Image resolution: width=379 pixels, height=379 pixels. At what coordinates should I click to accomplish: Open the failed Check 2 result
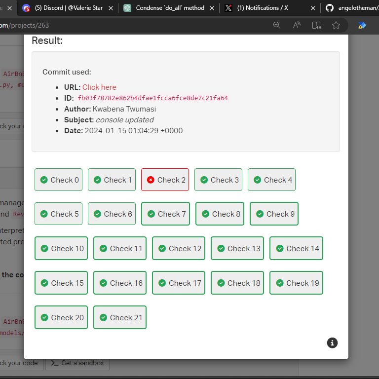165,180
